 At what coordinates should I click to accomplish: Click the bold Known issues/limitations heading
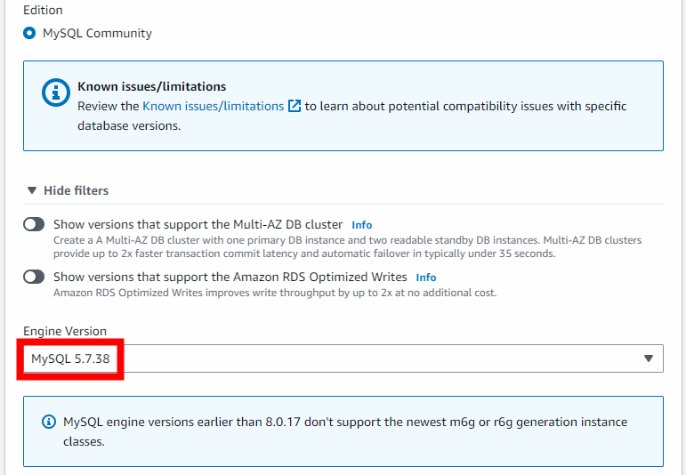(x=151, y=87)
